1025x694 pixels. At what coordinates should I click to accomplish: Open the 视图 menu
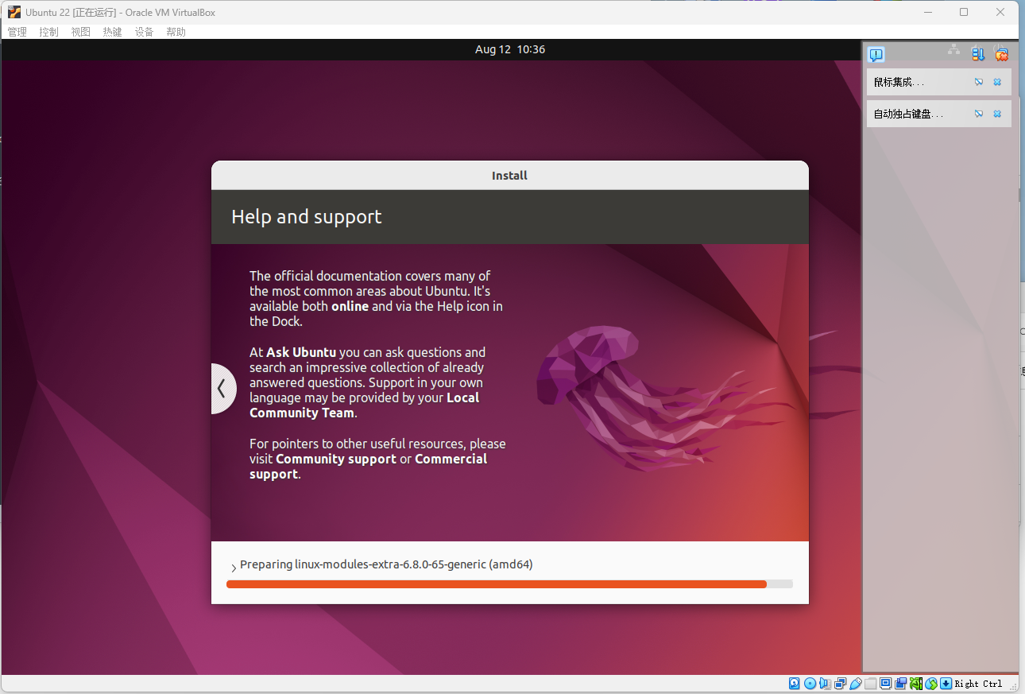(80, 32)
